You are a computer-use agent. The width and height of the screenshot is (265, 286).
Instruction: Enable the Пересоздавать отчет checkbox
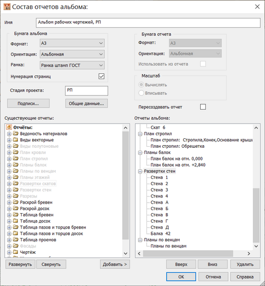(203, 107)
